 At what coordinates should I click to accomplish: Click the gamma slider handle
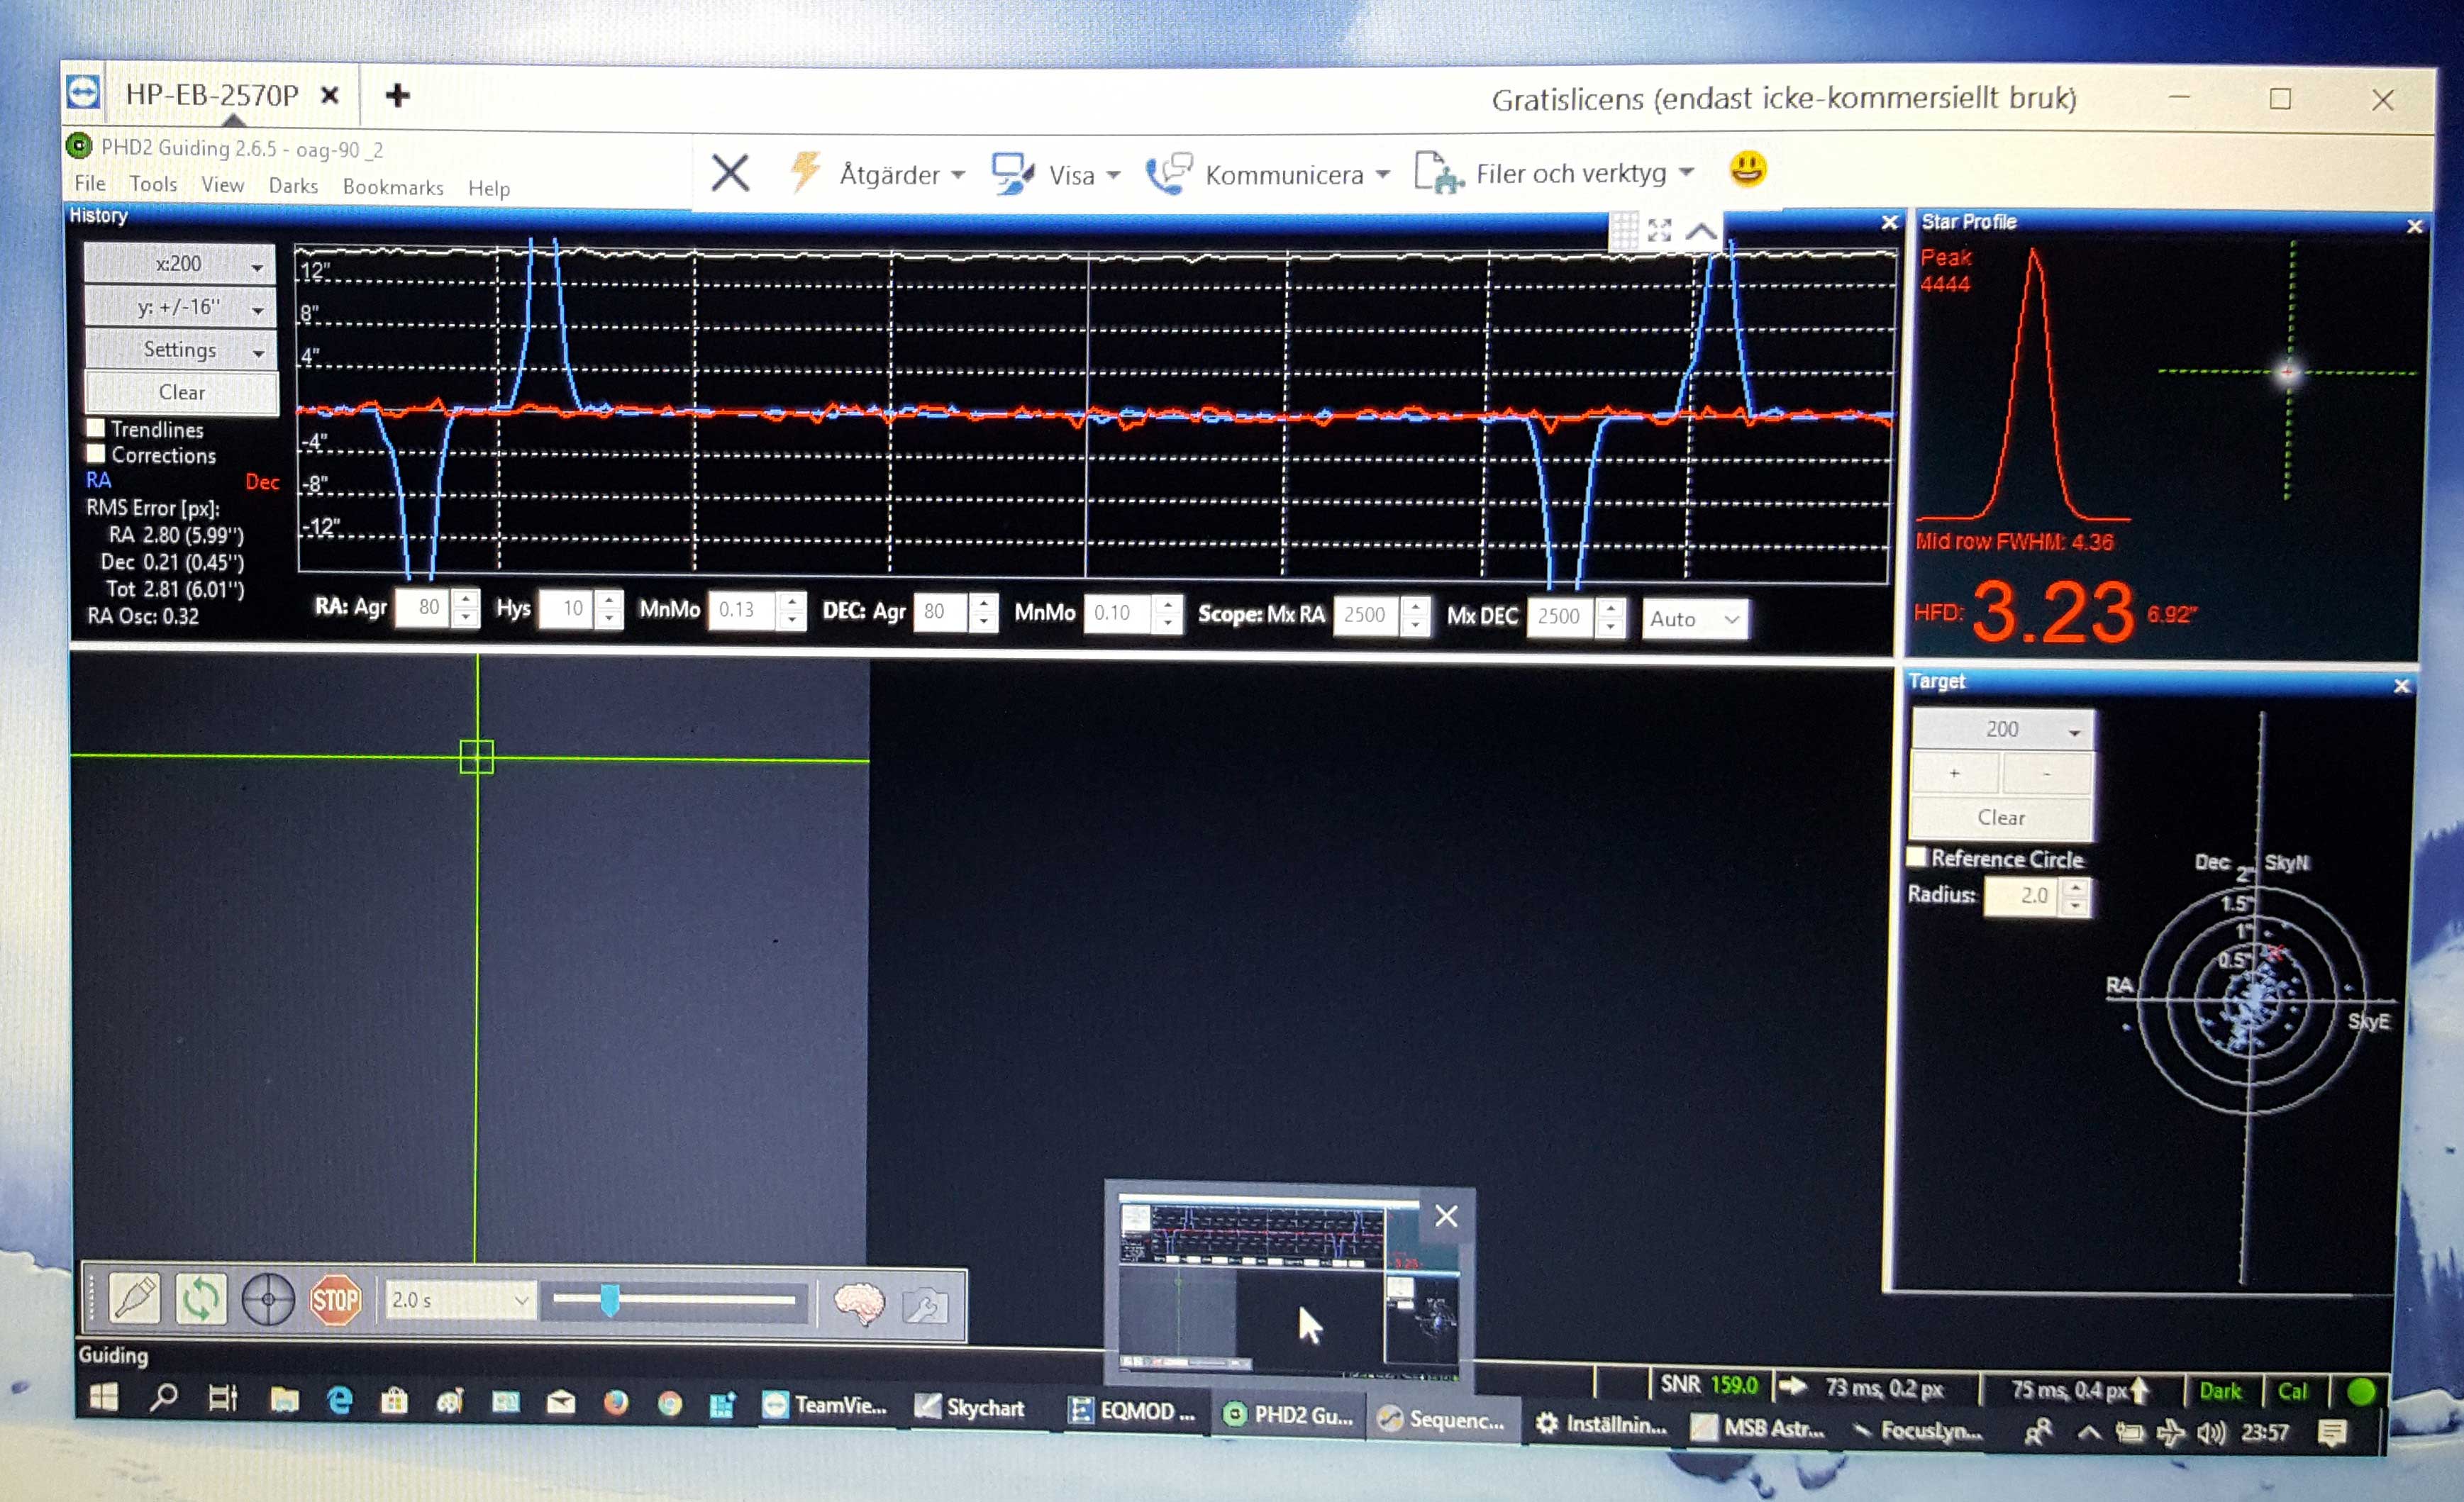coord(609,1300)
